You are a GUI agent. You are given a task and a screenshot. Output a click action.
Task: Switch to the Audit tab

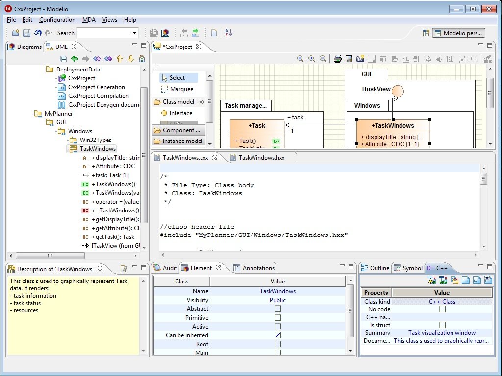tap(165, 268)
